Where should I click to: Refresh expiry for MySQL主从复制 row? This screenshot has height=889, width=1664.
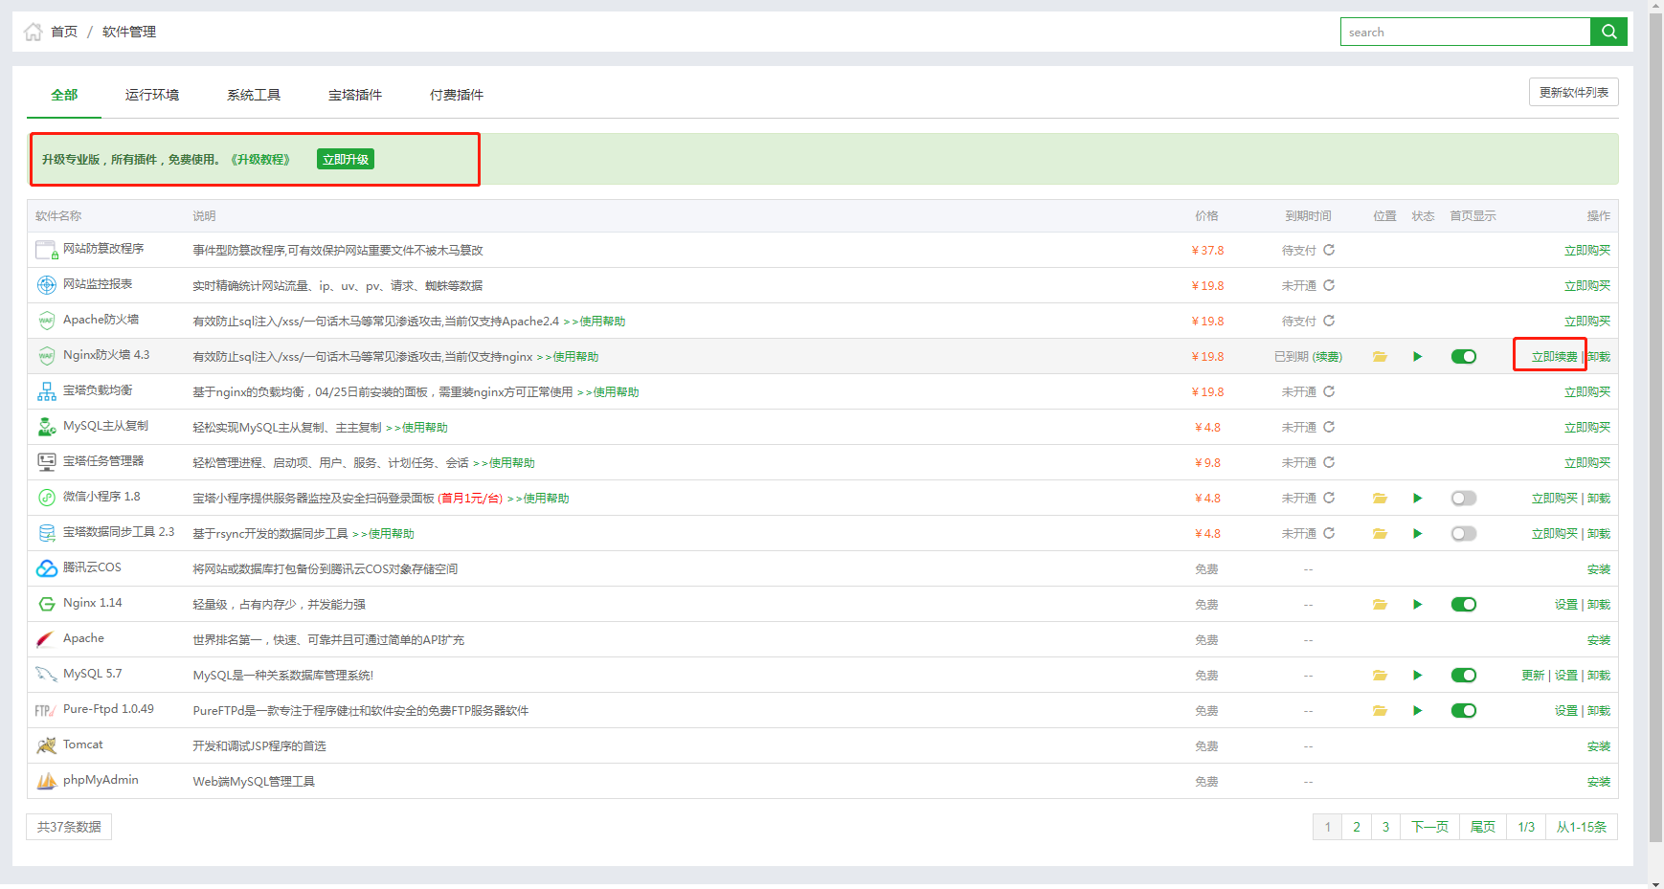pos(1329,427)
